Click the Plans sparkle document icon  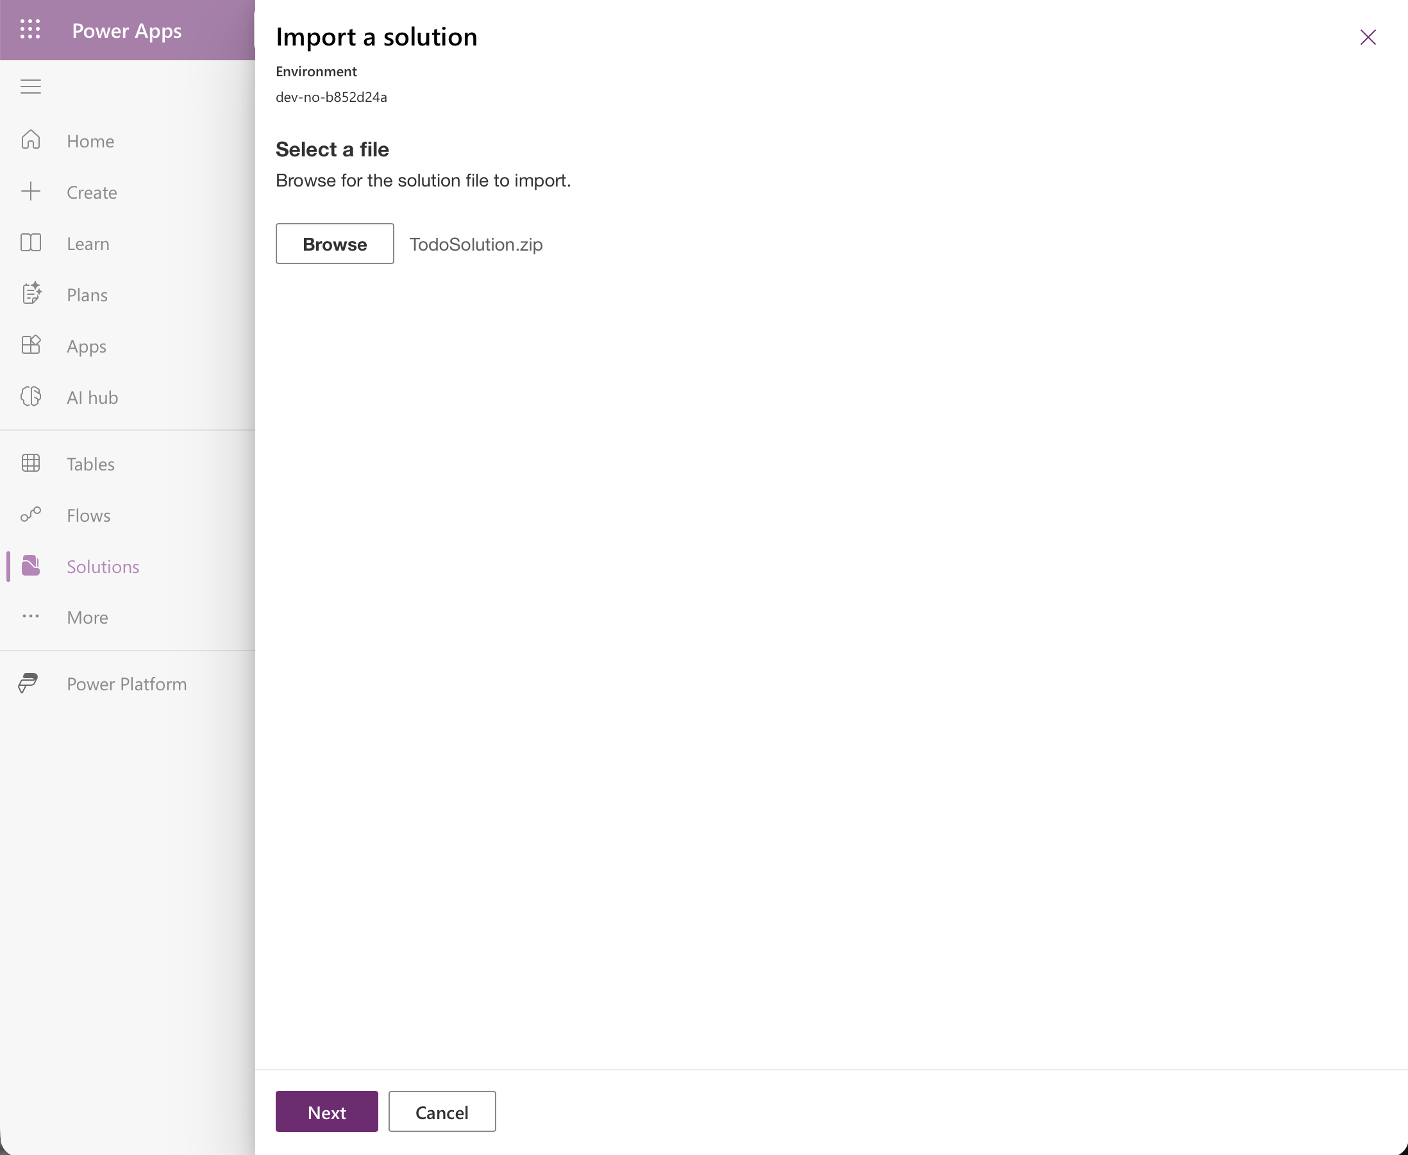coord(31,294)
